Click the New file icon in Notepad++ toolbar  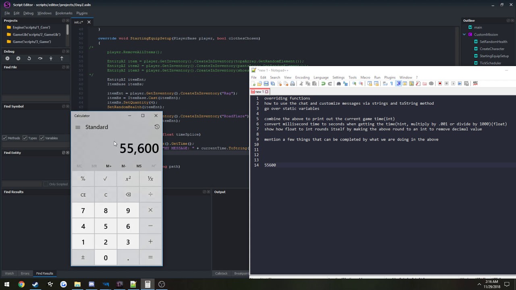tap(253, 84)
